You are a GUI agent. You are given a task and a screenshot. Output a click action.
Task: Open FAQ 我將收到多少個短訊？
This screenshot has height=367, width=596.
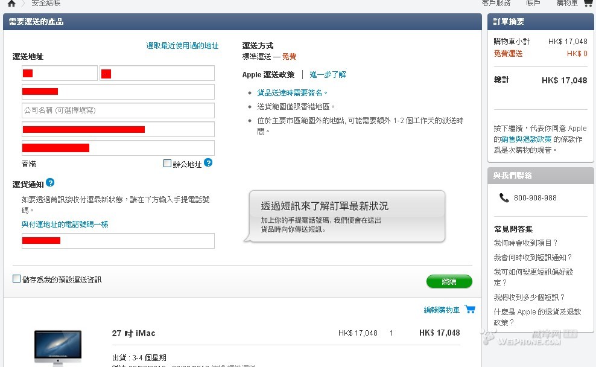(x=530, y=297)
